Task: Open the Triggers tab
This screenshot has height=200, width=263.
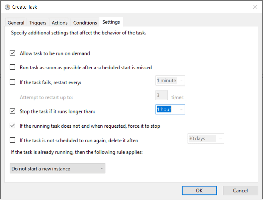Action: 38,23
